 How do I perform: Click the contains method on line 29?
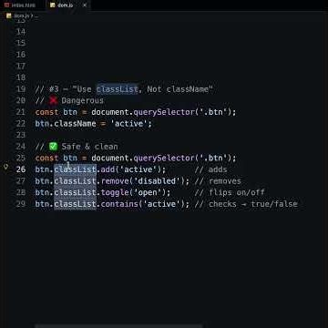coord(119,204)
